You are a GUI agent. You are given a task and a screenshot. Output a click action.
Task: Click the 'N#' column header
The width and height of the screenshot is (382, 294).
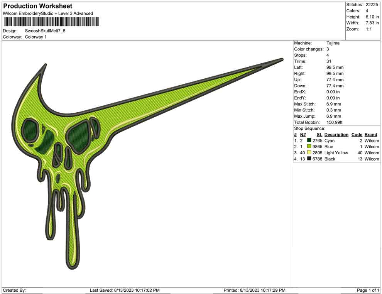tap(303, 134)
